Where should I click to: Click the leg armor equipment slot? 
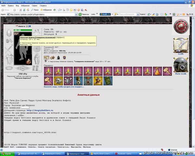(37, 59)
